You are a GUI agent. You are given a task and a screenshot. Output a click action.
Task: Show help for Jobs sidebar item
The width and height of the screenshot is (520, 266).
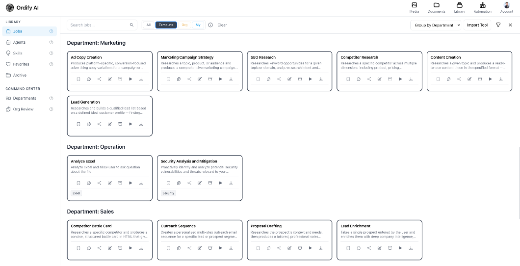click(x=52, y=31)
